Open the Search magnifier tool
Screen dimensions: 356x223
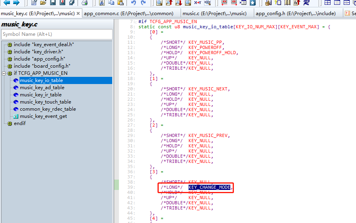[159, 2]
